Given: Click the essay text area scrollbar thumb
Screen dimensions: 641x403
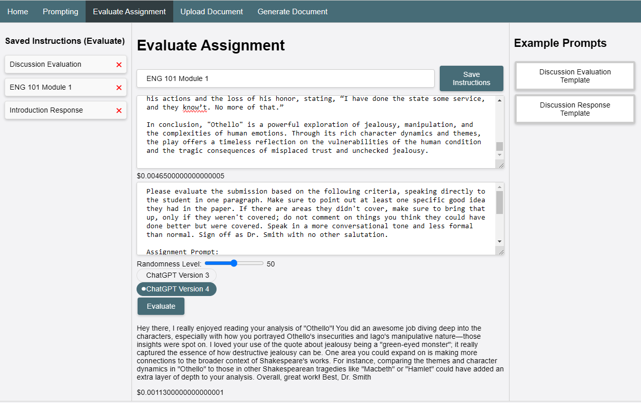Looking at the screenshot, I should (x=499, y=146).
